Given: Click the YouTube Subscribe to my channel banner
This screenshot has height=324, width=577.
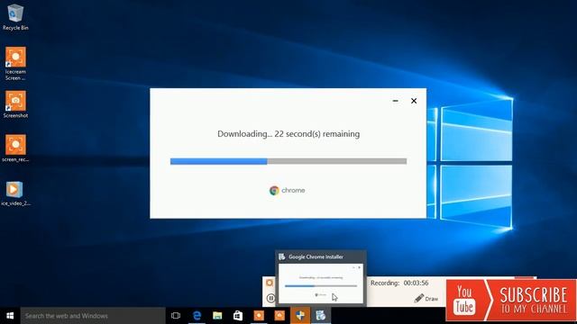Looking at the screenshot, I should pyautogui.click(x=511, y=301).
